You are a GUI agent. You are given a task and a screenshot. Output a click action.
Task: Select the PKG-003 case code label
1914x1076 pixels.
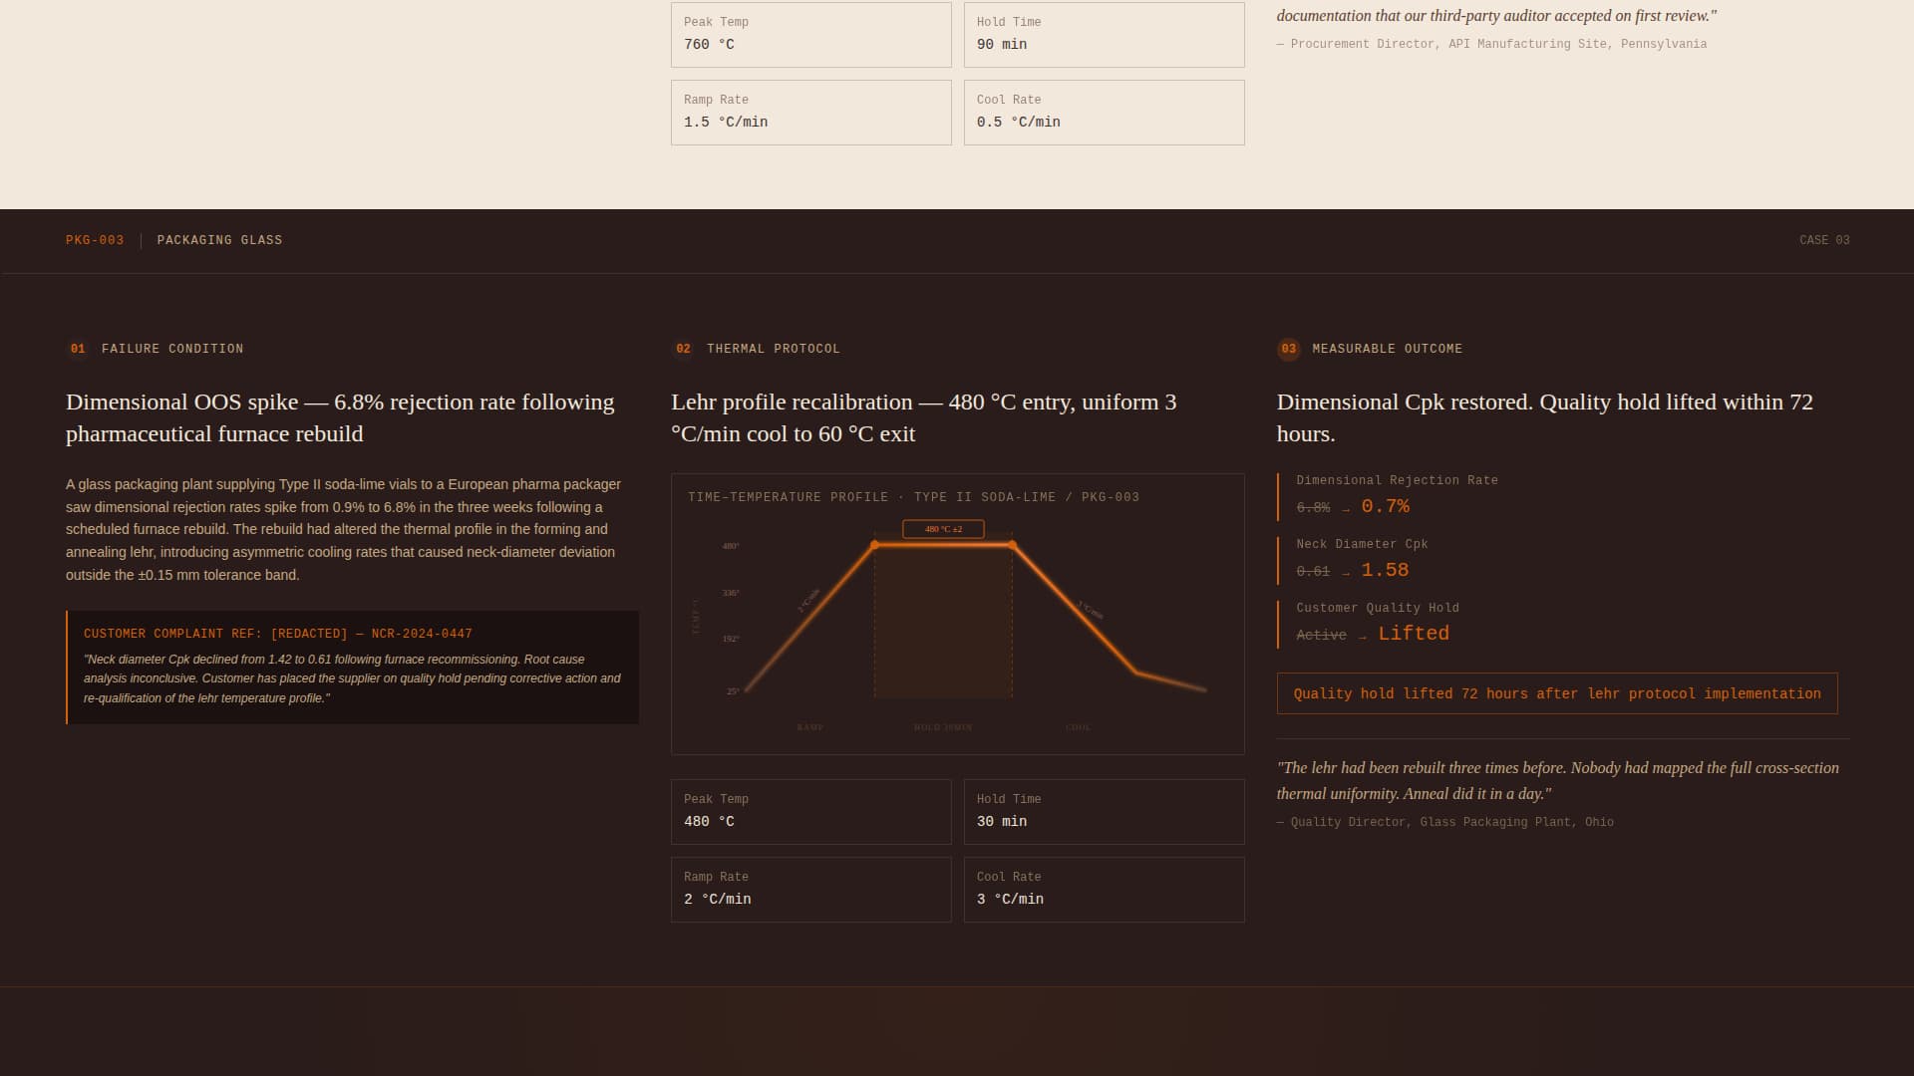coord(94,239)
